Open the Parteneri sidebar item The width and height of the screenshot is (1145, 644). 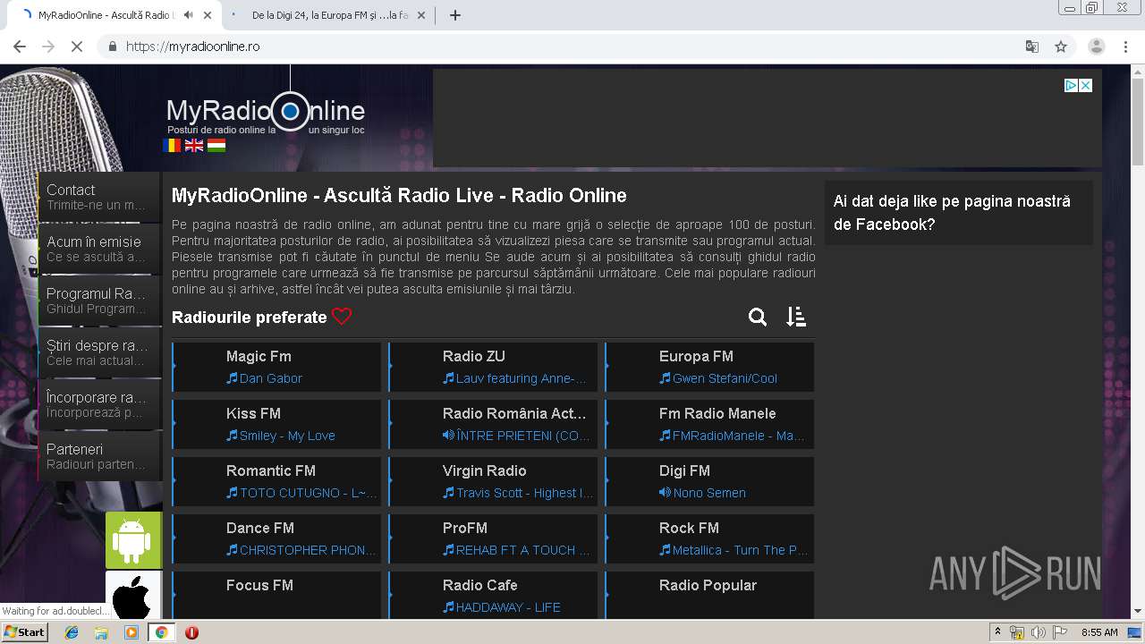click(x=99, y=456)
